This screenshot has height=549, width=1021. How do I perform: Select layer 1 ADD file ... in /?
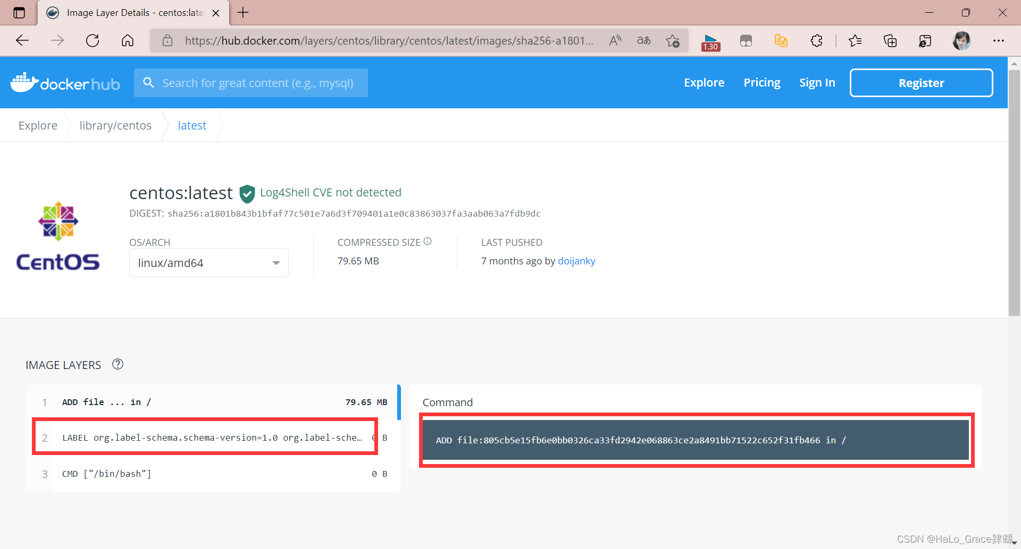213,402
